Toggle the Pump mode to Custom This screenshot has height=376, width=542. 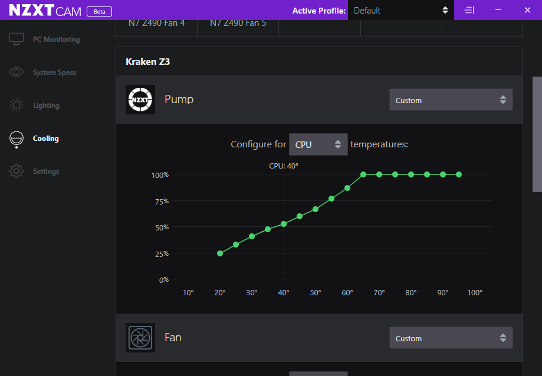(x=450, y=99)
